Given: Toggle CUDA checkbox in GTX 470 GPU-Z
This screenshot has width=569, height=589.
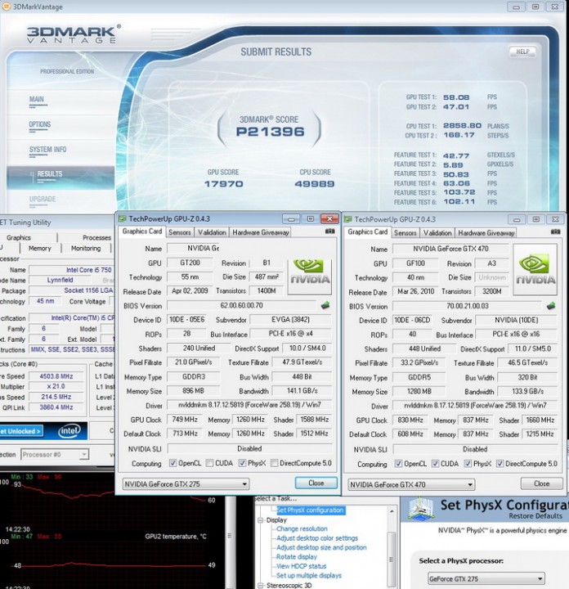Looking at the screenshot, I should (435, 464).
